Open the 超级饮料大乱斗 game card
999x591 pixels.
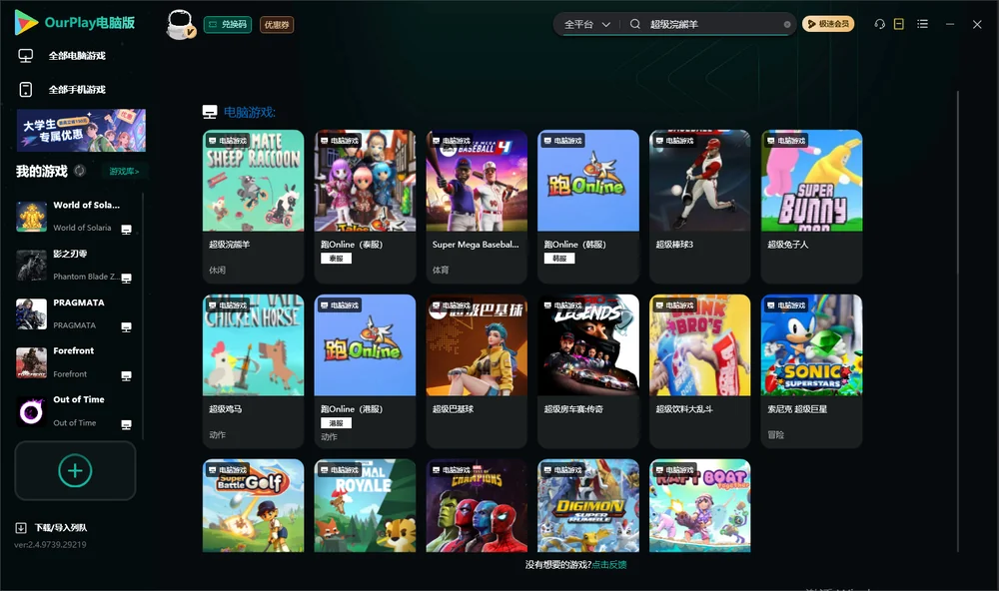[699, 371]
